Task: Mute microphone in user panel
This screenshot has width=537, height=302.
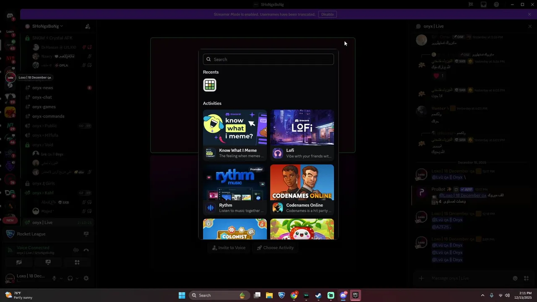Action: click(54, 278)
